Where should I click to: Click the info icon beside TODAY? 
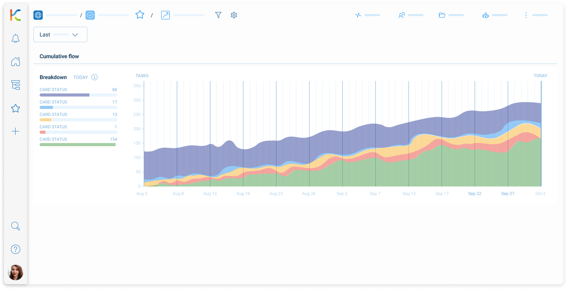tap(94, 77)
